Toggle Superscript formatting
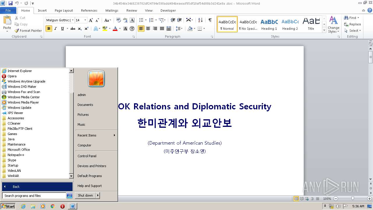The width and height of the screenshot is (373, 210). 86,29
